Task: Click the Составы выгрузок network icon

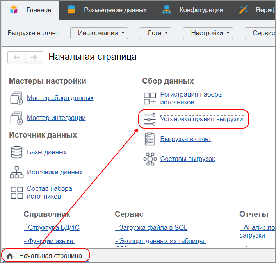Action: click(x=150, y=159)
